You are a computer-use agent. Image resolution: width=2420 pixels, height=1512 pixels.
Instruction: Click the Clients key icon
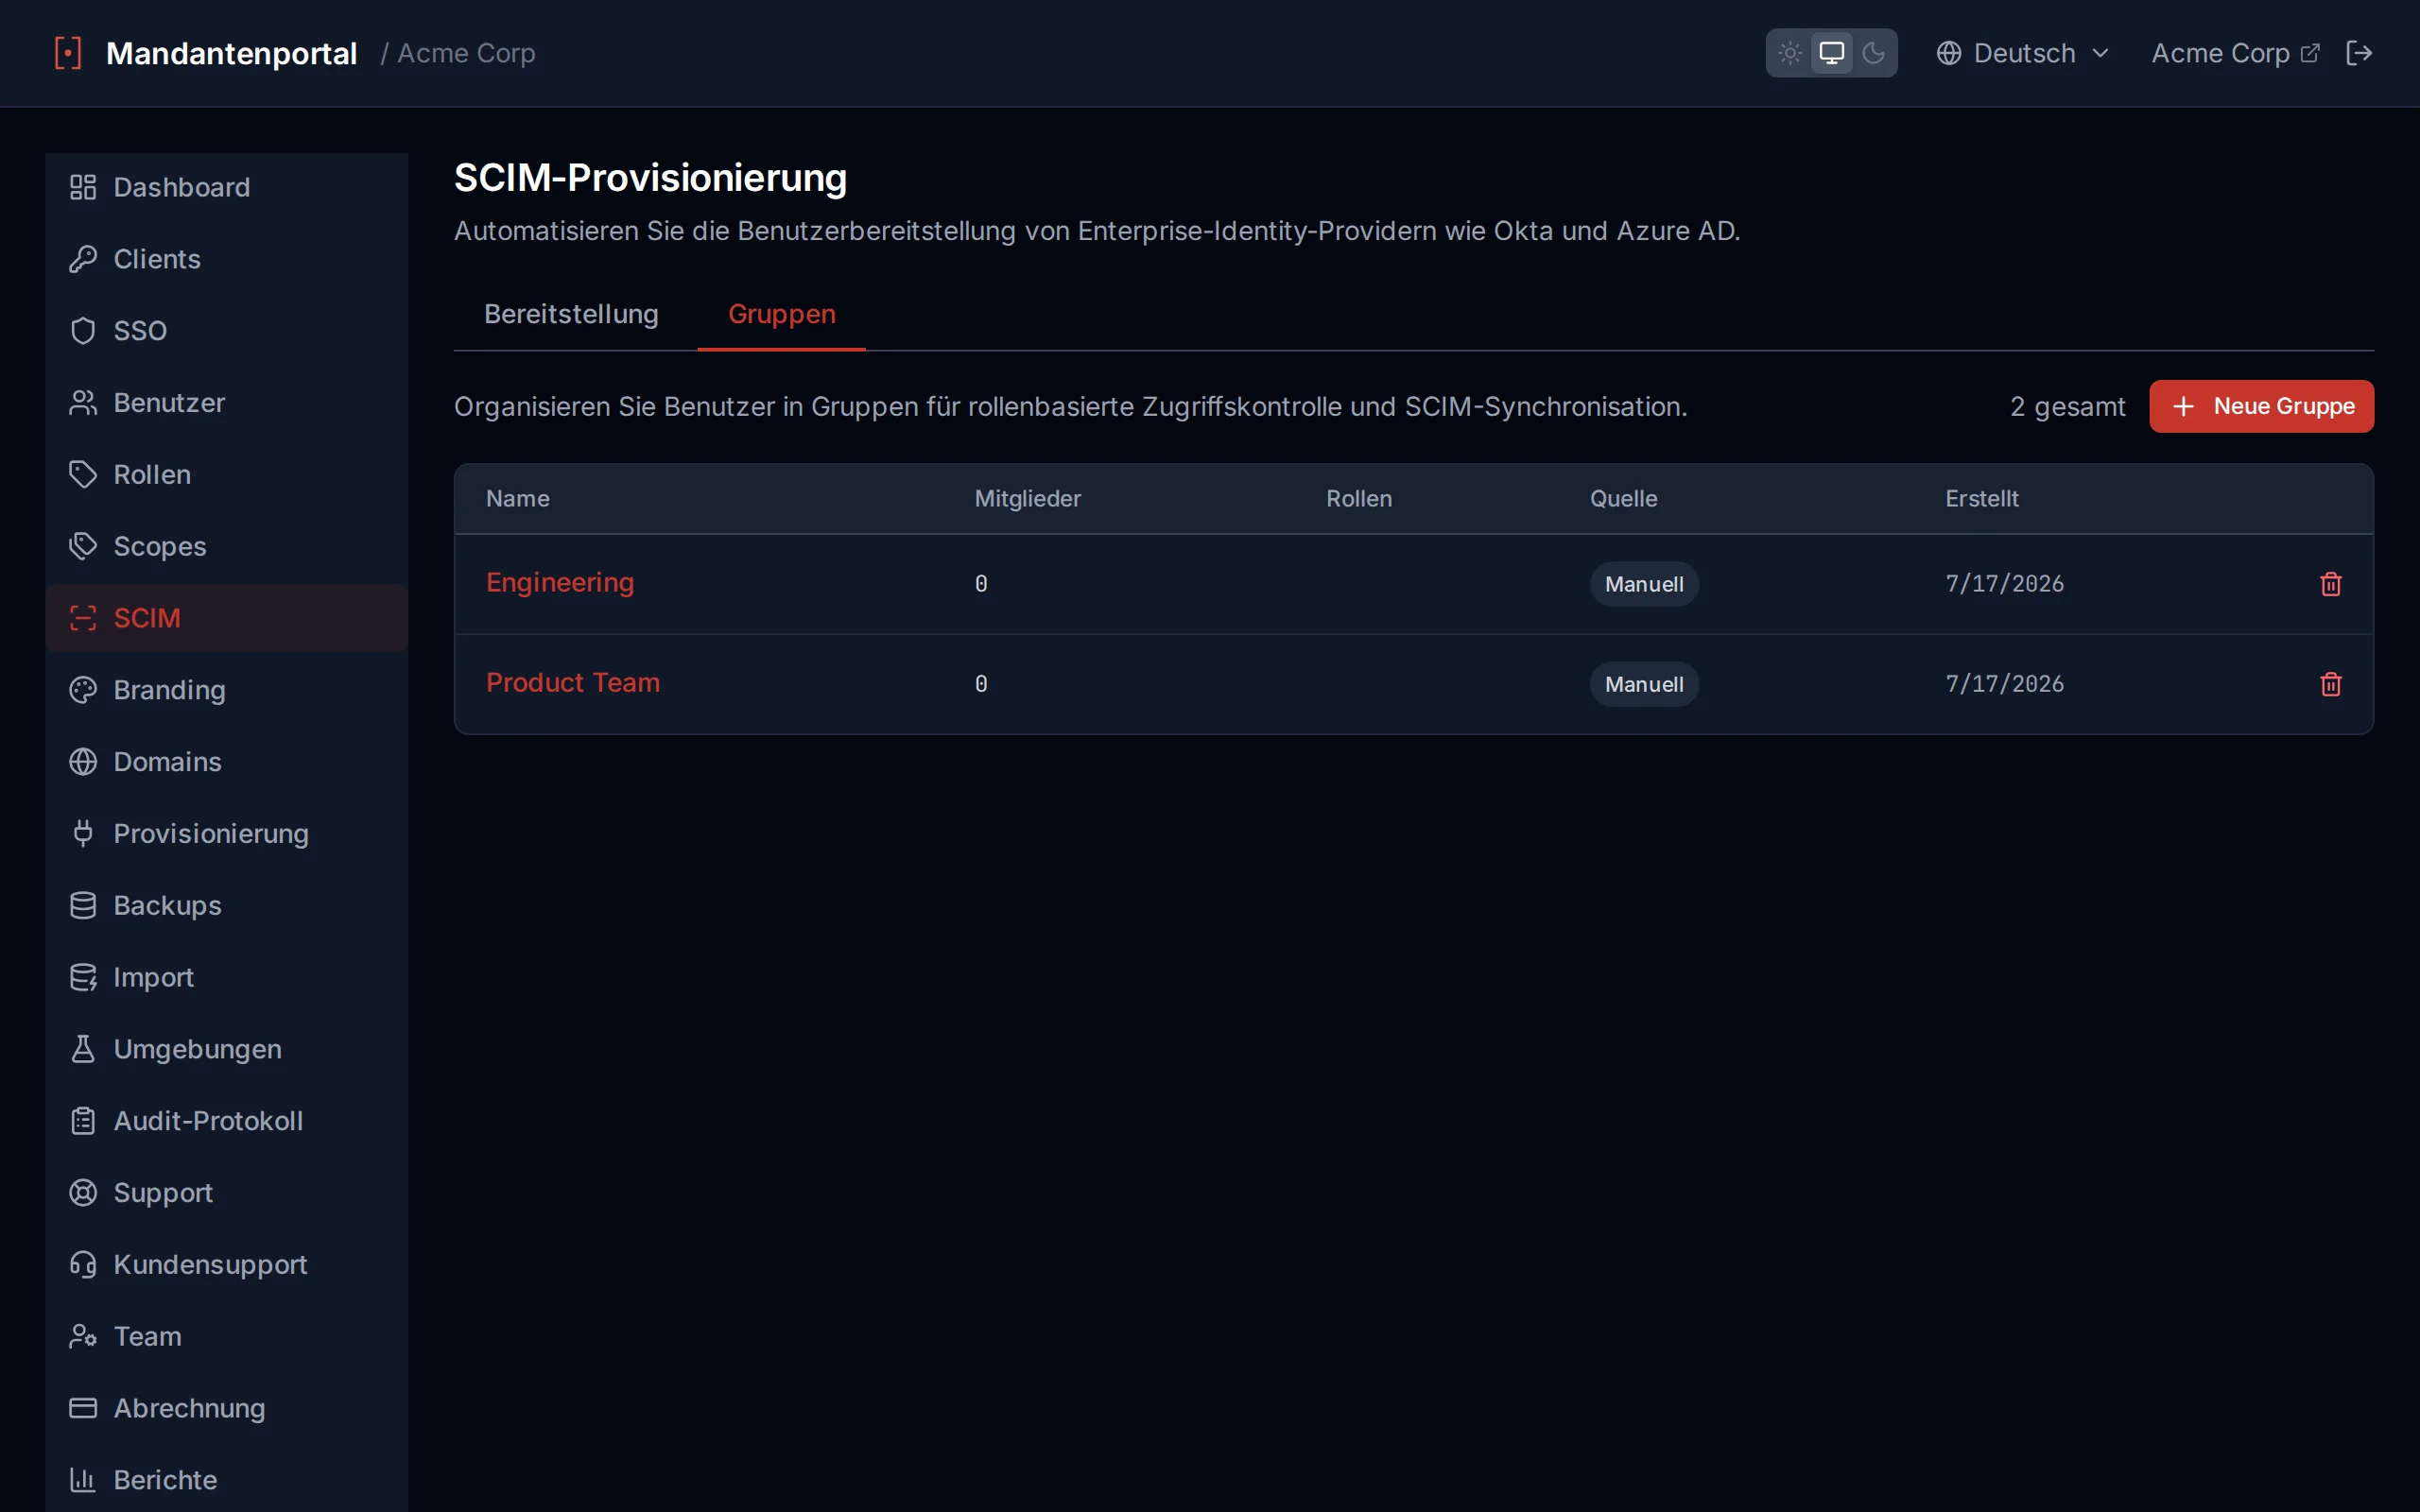tap(83, 259)
